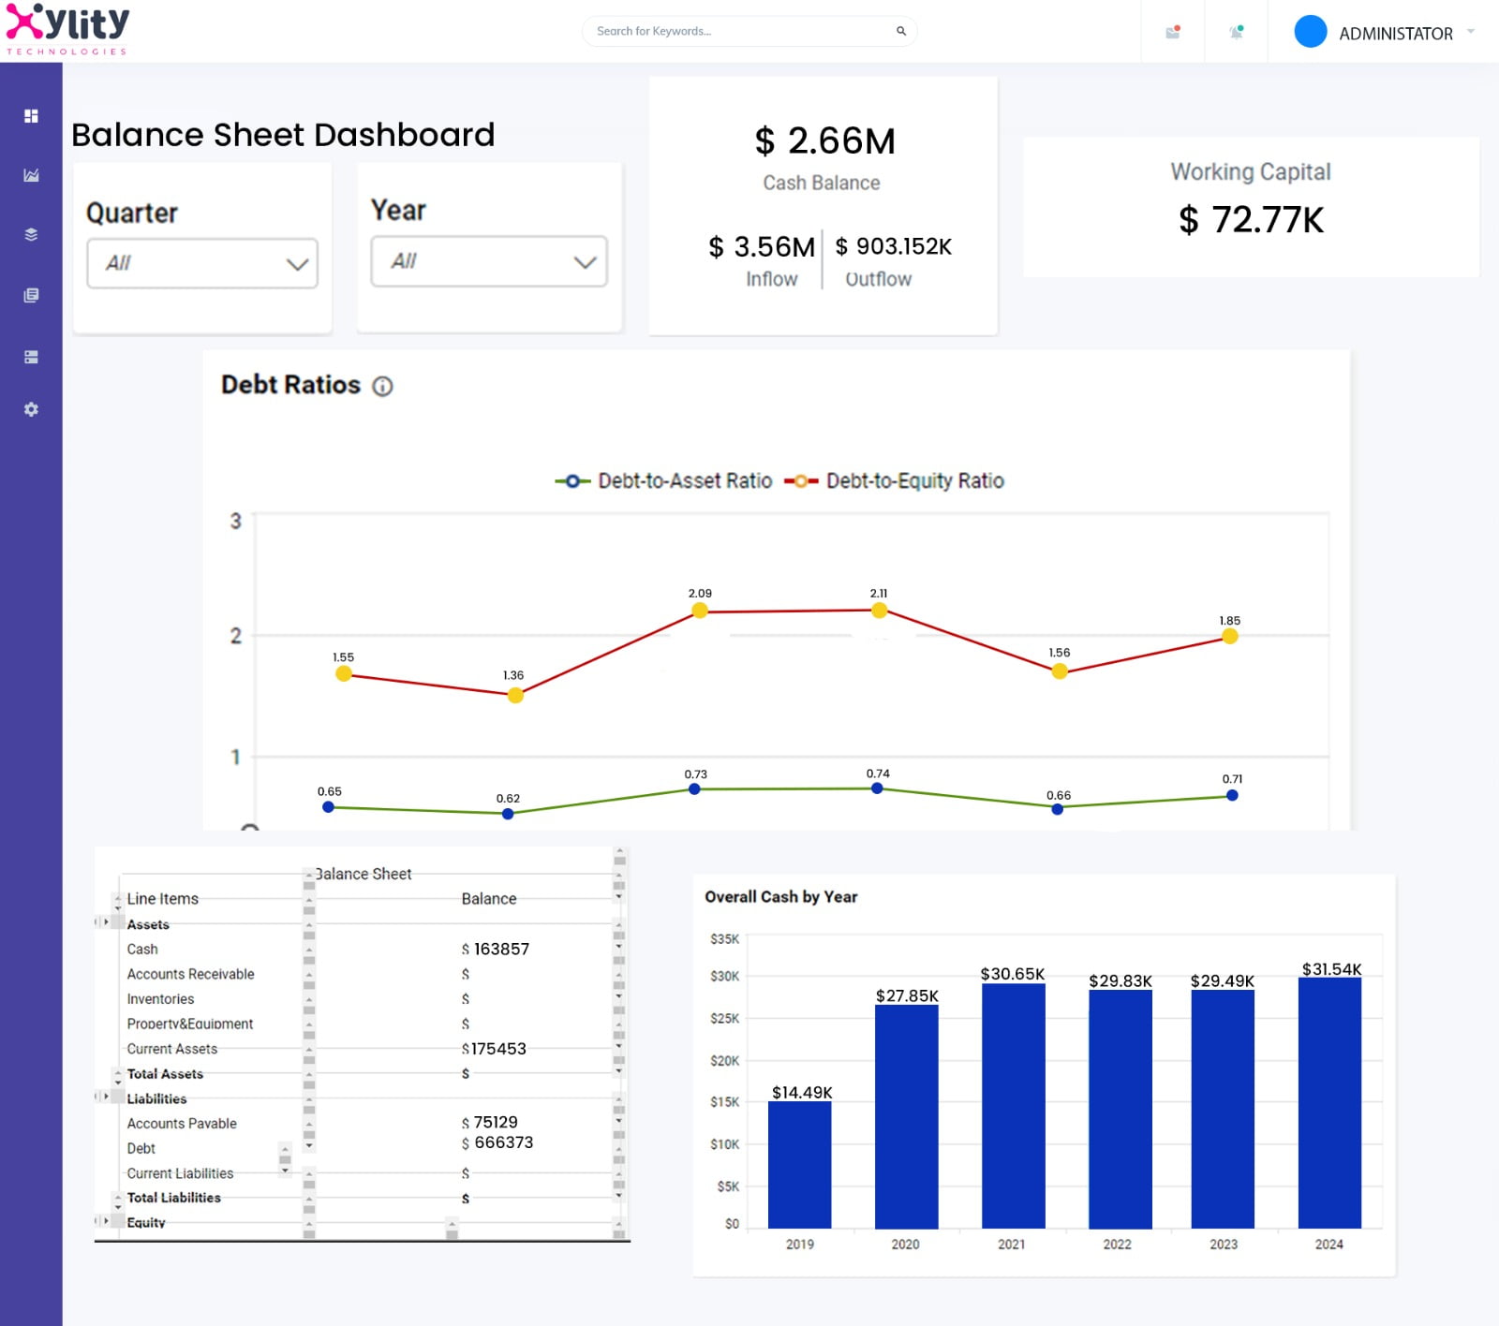Viewport: 1499px width, 1326px height.
Task: Click the Debt Ratios info icon
Action: pyautogui.click(x=382, y=386)
